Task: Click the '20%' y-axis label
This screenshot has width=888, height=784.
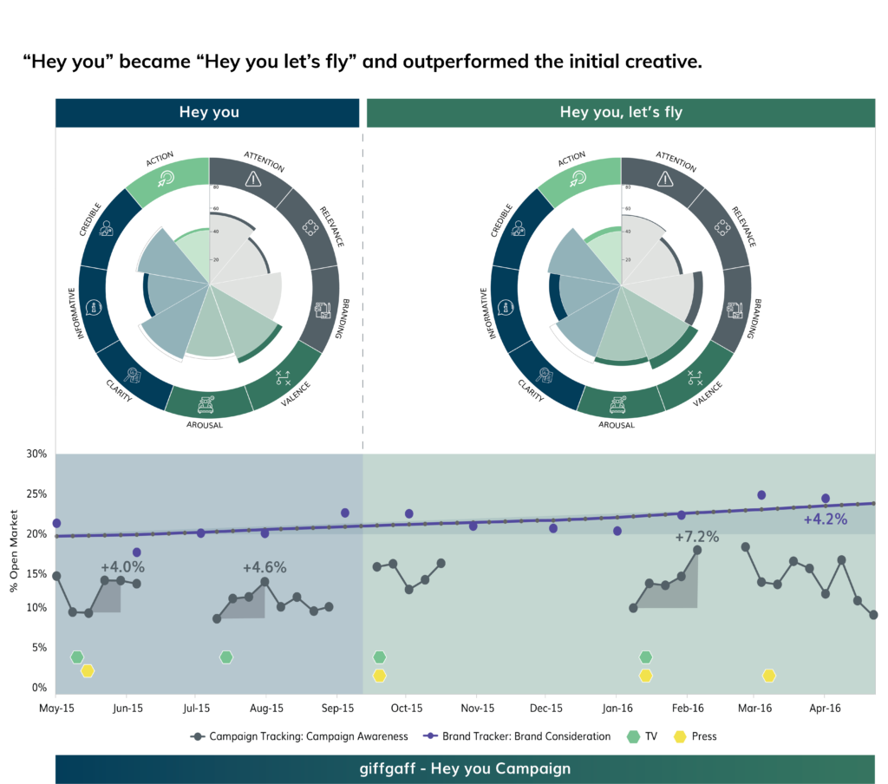Action: [x=36, y=533]
